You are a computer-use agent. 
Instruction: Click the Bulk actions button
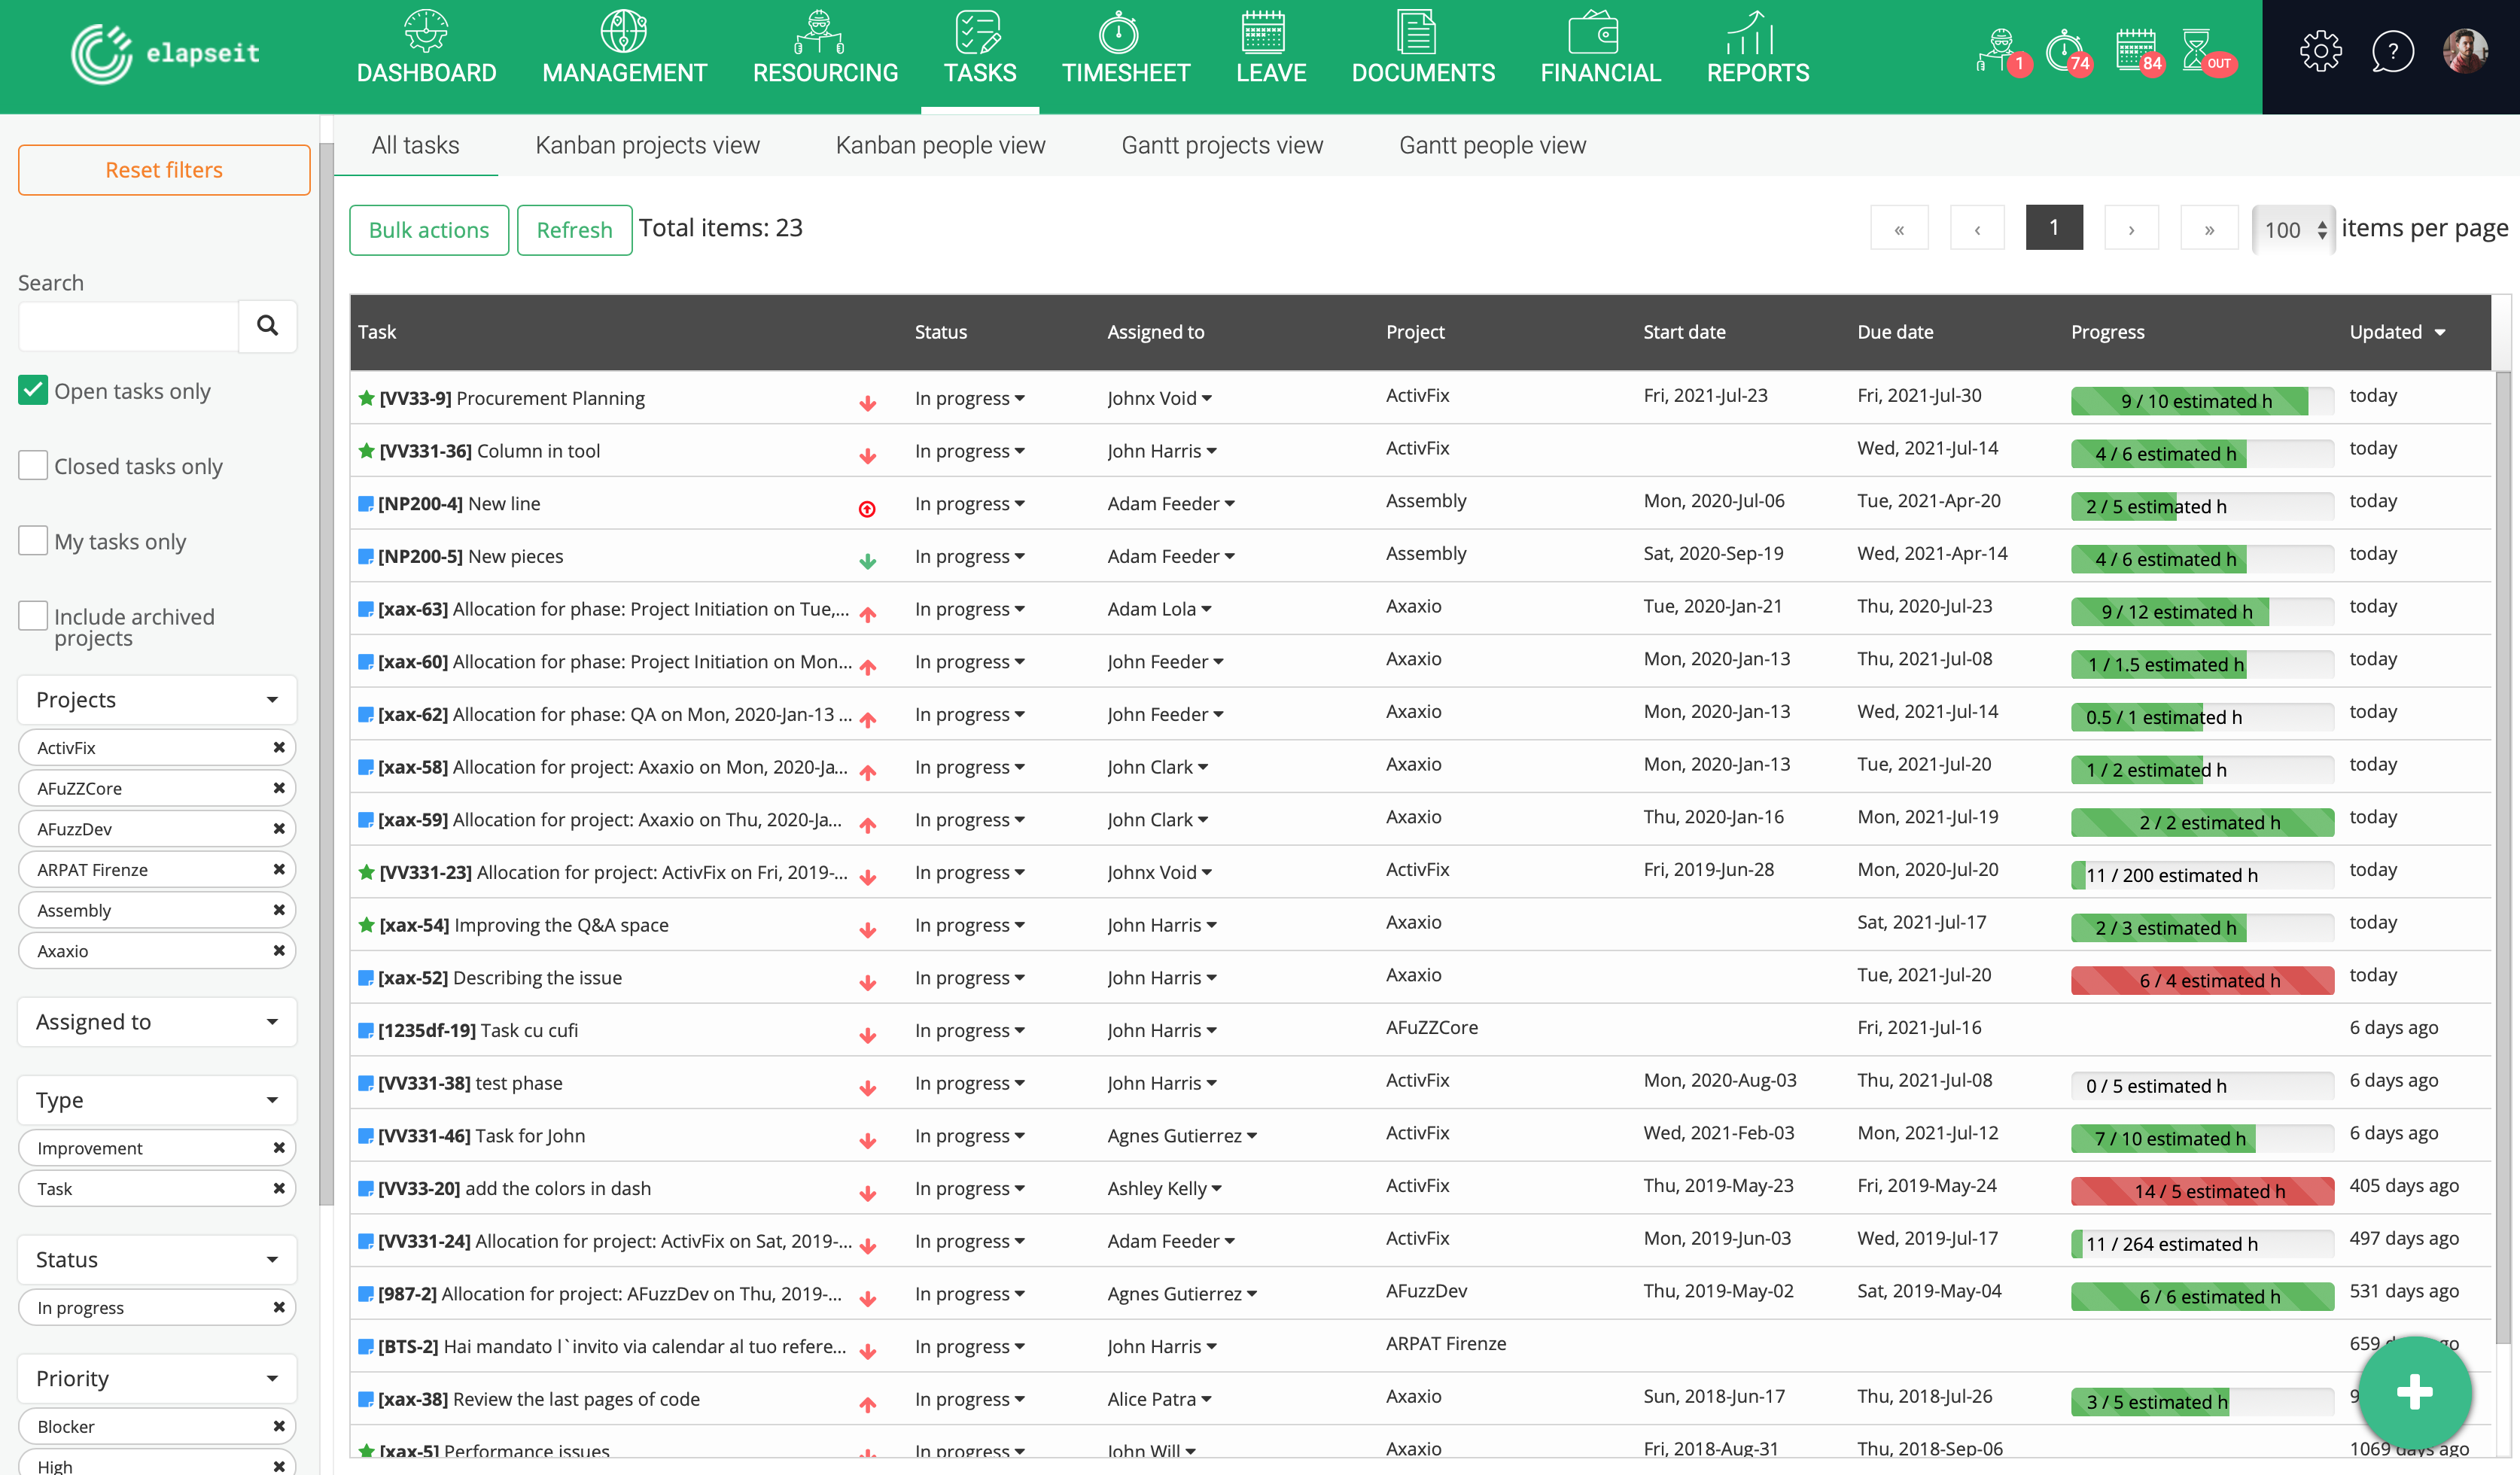click(x=428, y=230)
